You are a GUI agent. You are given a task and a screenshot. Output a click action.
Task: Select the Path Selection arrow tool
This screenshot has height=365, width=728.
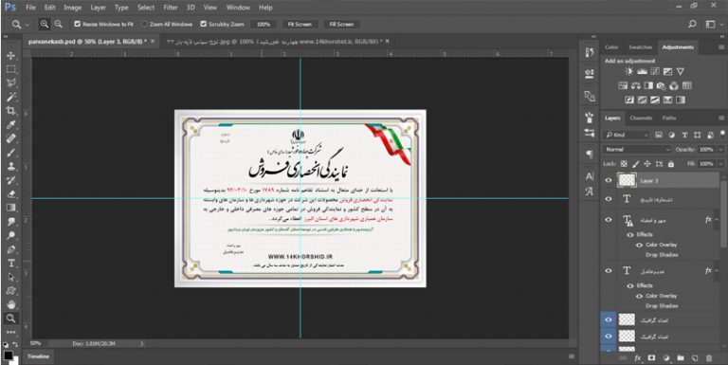point(10,277)
